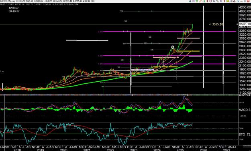Image resolution: width=251 pixels, height=151 pixels.
Task: Click the AUUSD Weekly symbol title
Action: pos(8,1)
